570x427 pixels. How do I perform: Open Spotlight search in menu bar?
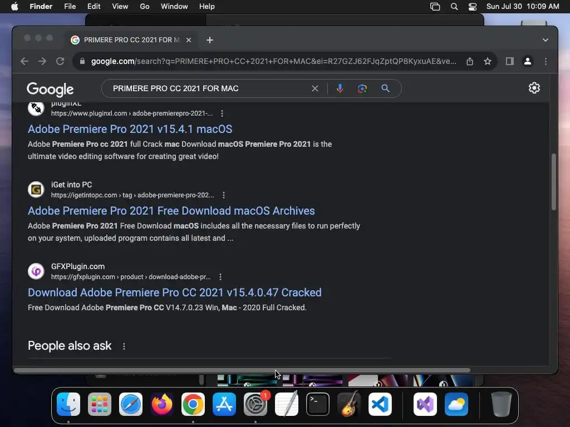tap(454, 7)
